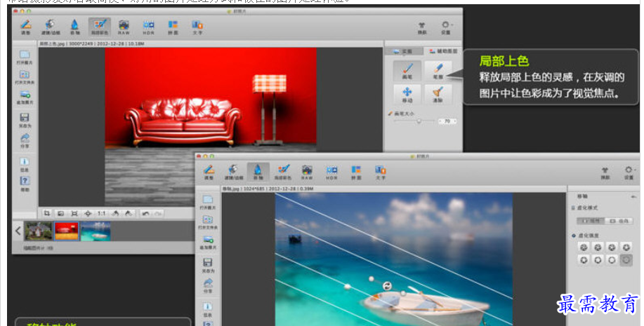Select the crop tool below the sofa image
This screenshot has height=326, width=644.
[x=47, y=213]
